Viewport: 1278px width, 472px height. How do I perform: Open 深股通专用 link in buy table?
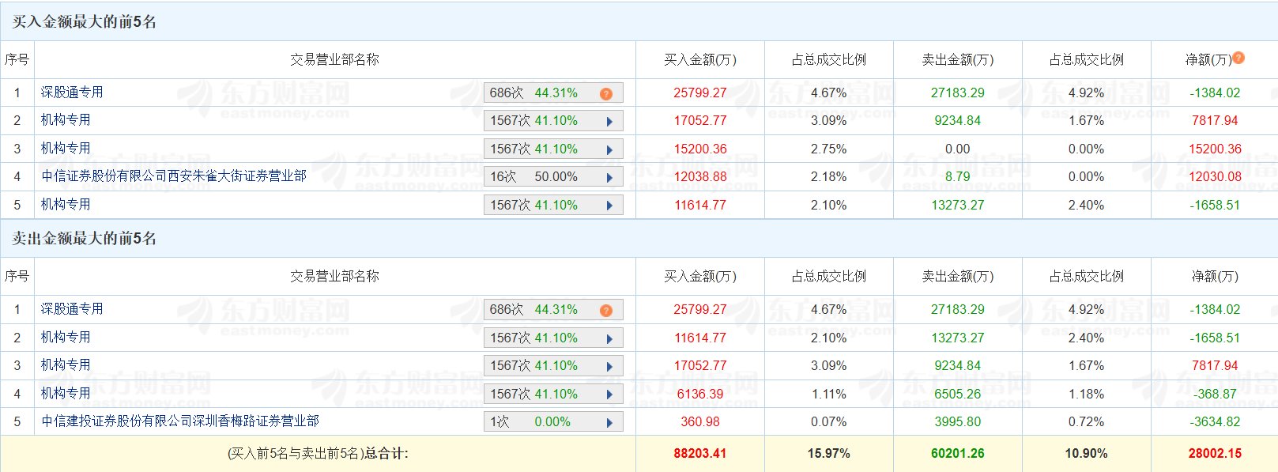click(x=72, y=93)
